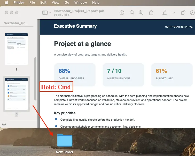The width and height of the screenshot is (195, 156).
Task: Click the Northstar_Project_Report.pdf window title
Action: 79,11
